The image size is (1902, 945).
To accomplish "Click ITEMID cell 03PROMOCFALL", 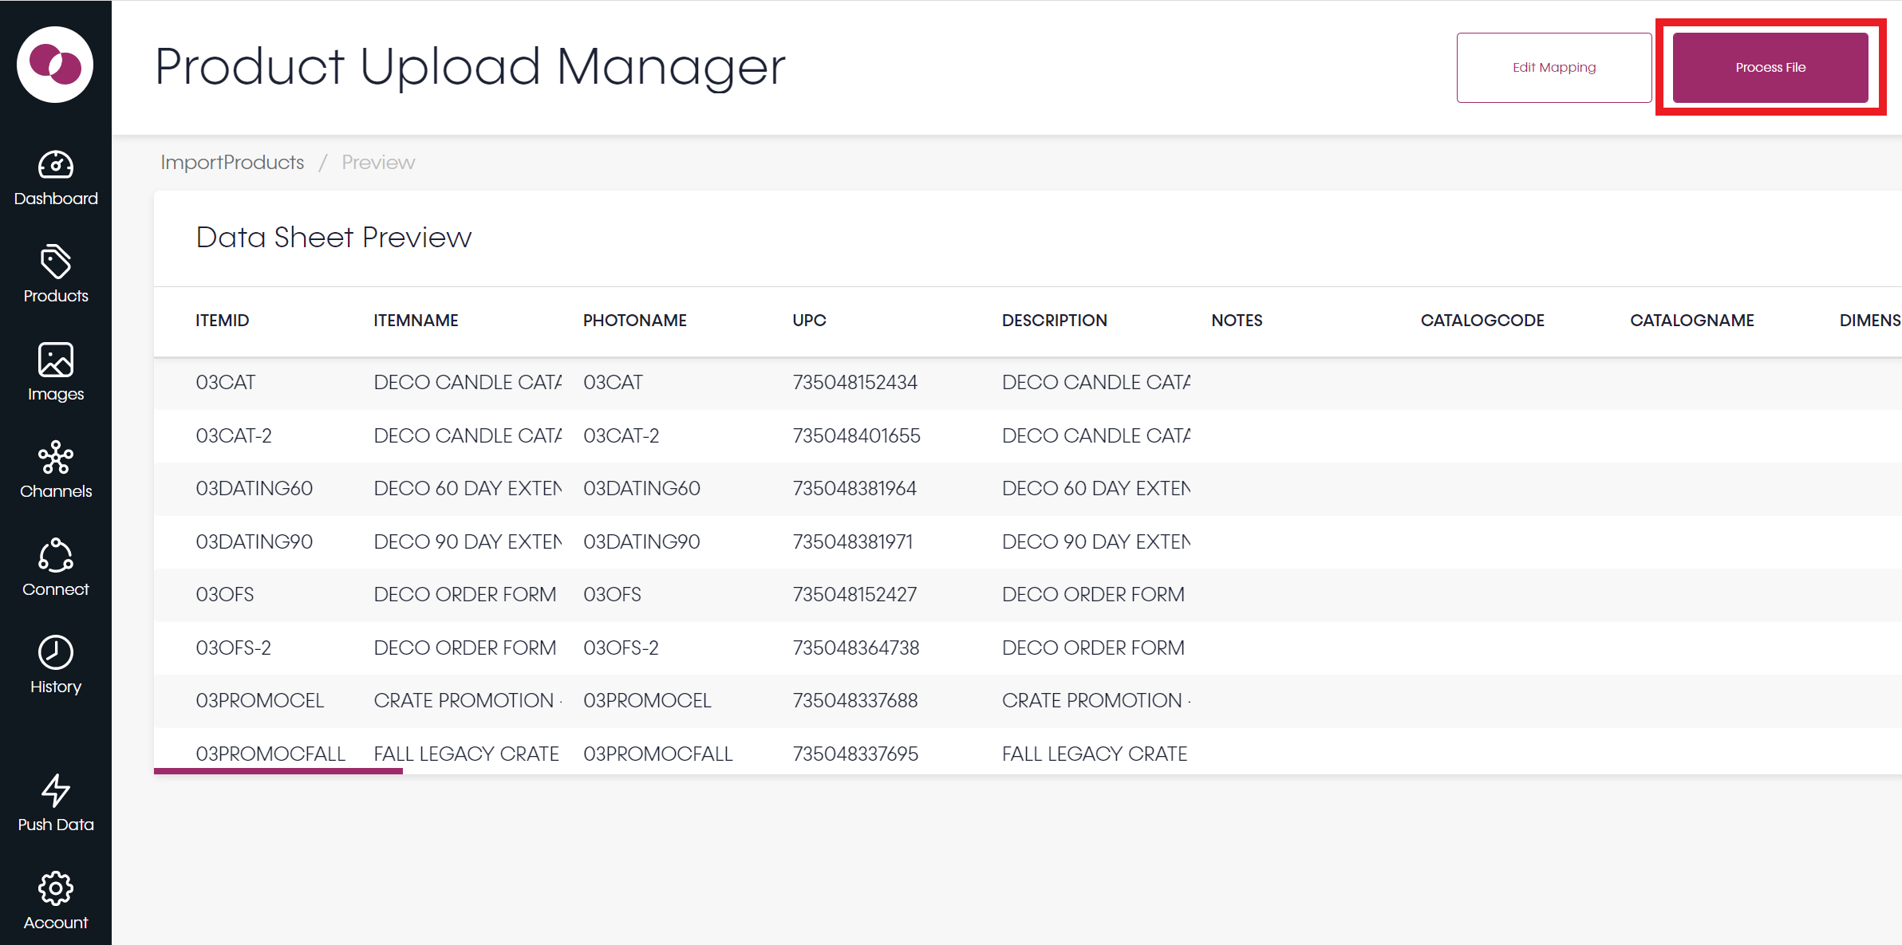I will [x=270, y=754].
